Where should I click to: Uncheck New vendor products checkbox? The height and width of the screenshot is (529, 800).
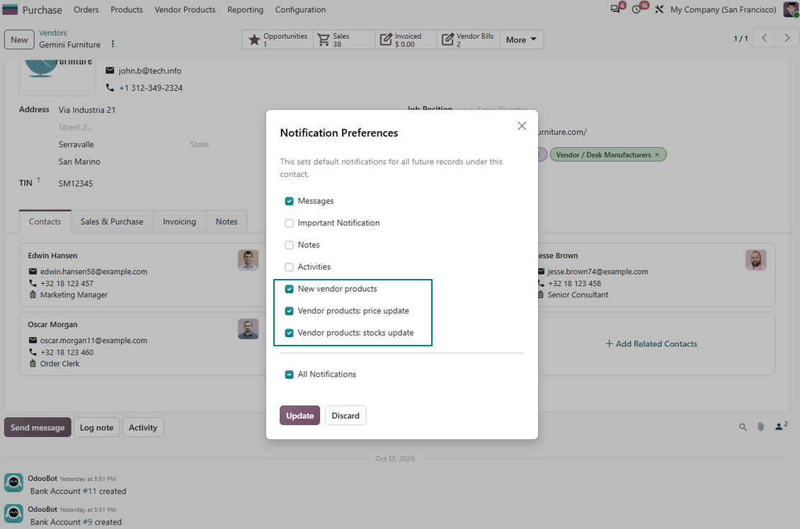point(290,289)
